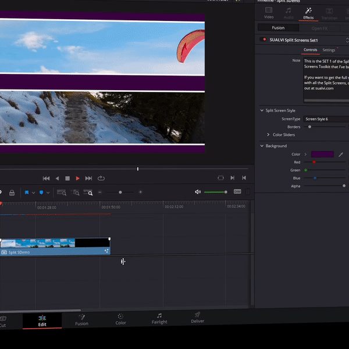This screenshot has width=349, height=349.
Task: Click inside the Note text field
Action: 326,80
